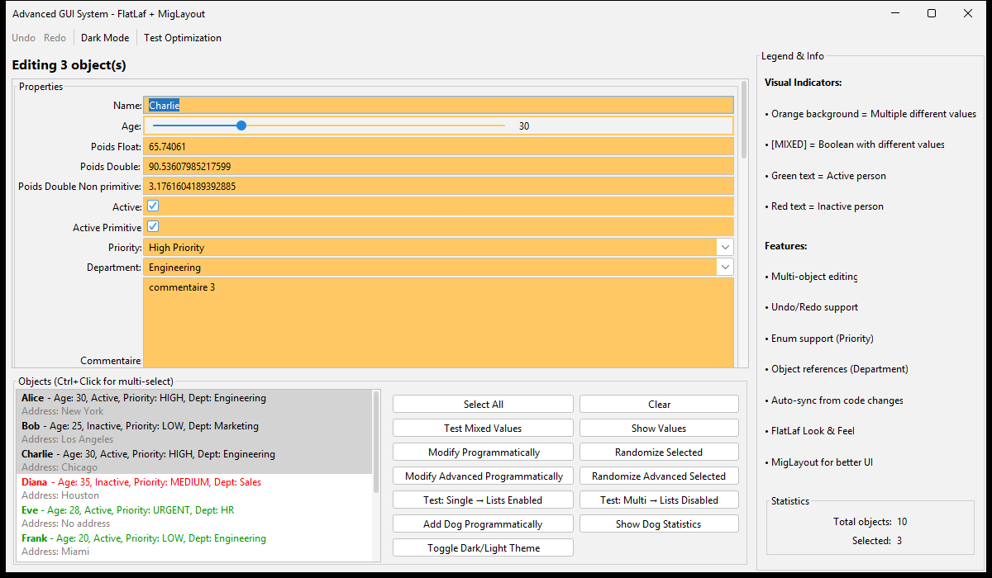Run Test Optimization from the toolbar
This screenshot has height=578, width=992.
pos(183,38)
